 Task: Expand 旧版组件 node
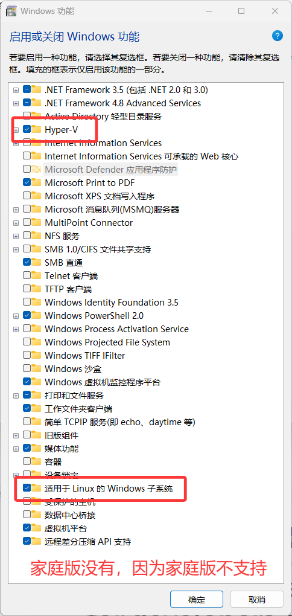[16, 435]
